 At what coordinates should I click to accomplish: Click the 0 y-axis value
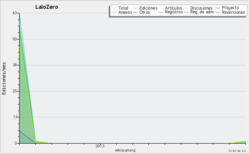(x=16, y=143)
